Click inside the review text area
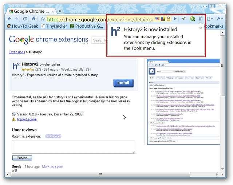233x185 pixels. tap(74, 147)
